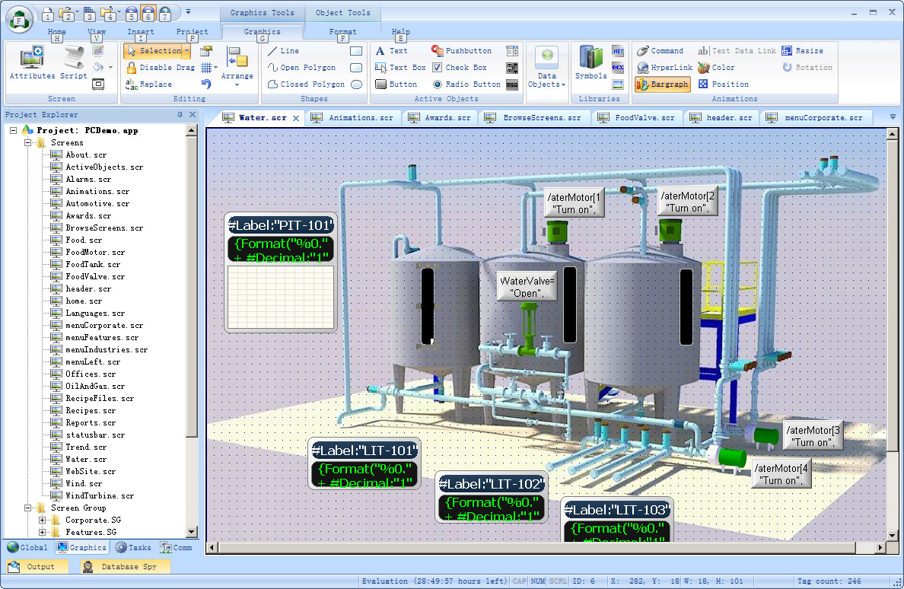Select the Pushbutton active object
The image size is (904, 589).
click(461, 51)
